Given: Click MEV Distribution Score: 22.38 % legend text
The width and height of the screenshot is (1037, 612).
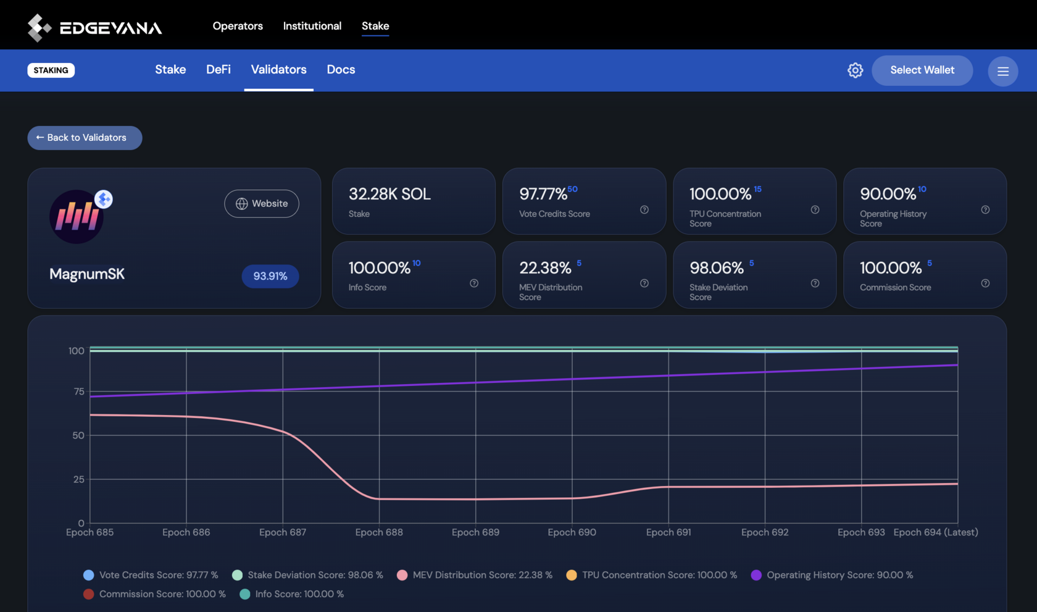Looking at the screenshot, I should click(x=483, y=575).
